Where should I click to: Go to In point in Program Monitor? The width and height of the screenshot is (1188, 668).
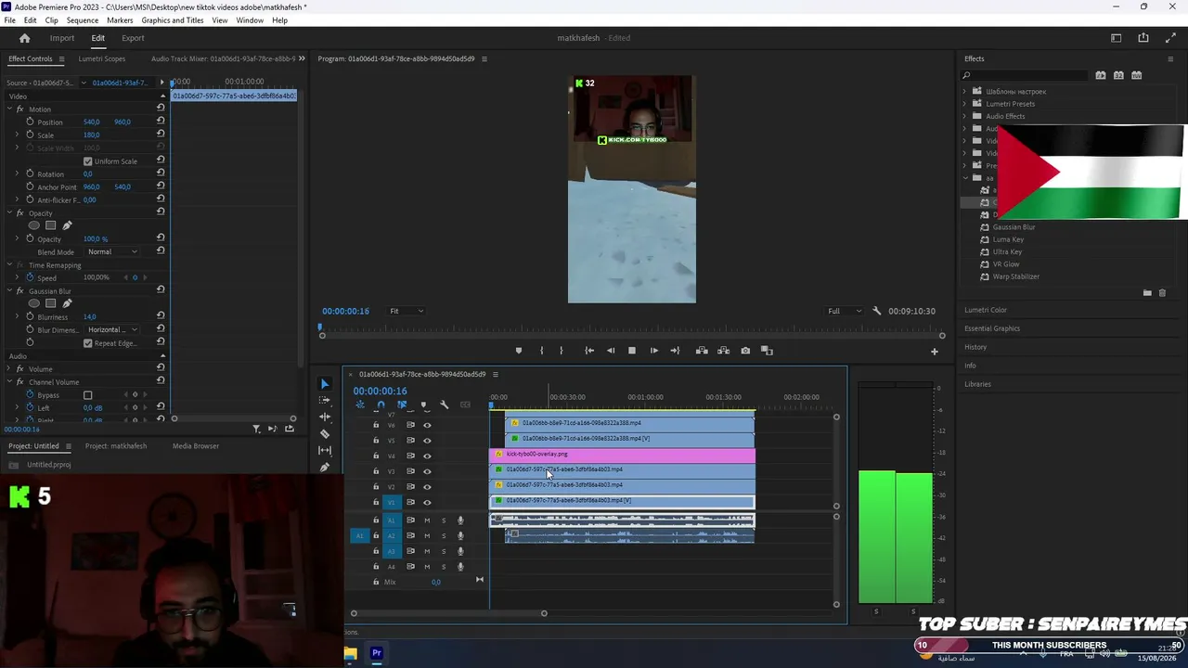point(589,351)
